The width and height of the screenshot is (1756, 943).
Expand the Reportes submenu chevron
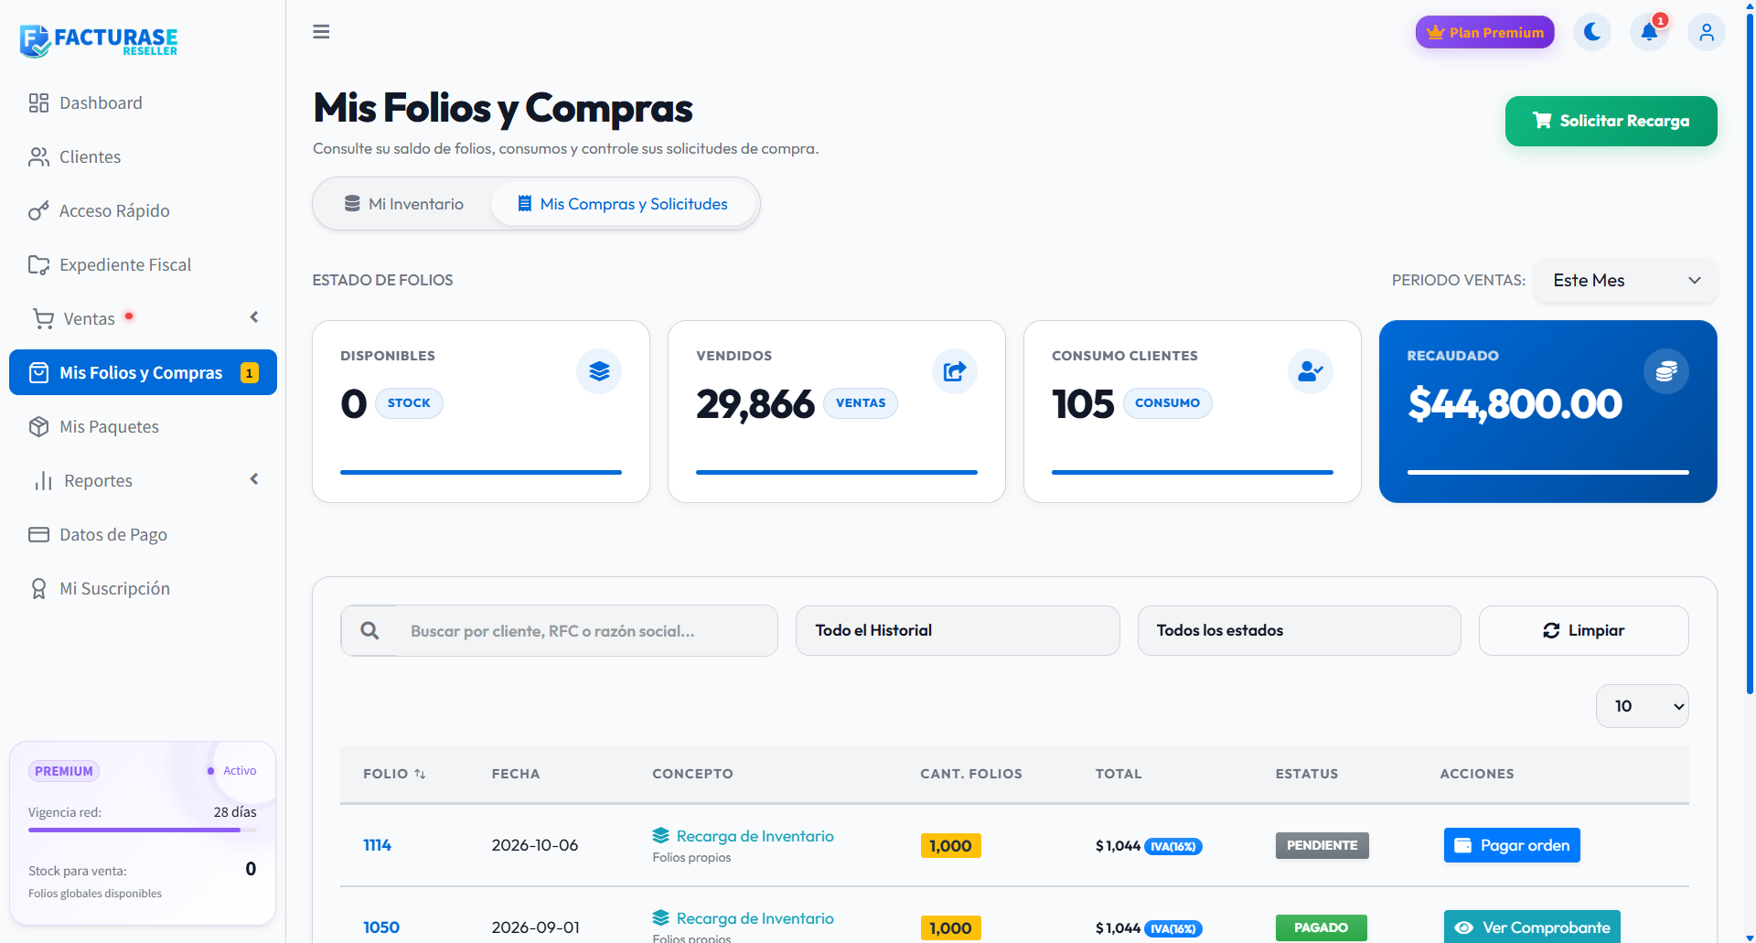pyautogui.click(x=254, y=479)
